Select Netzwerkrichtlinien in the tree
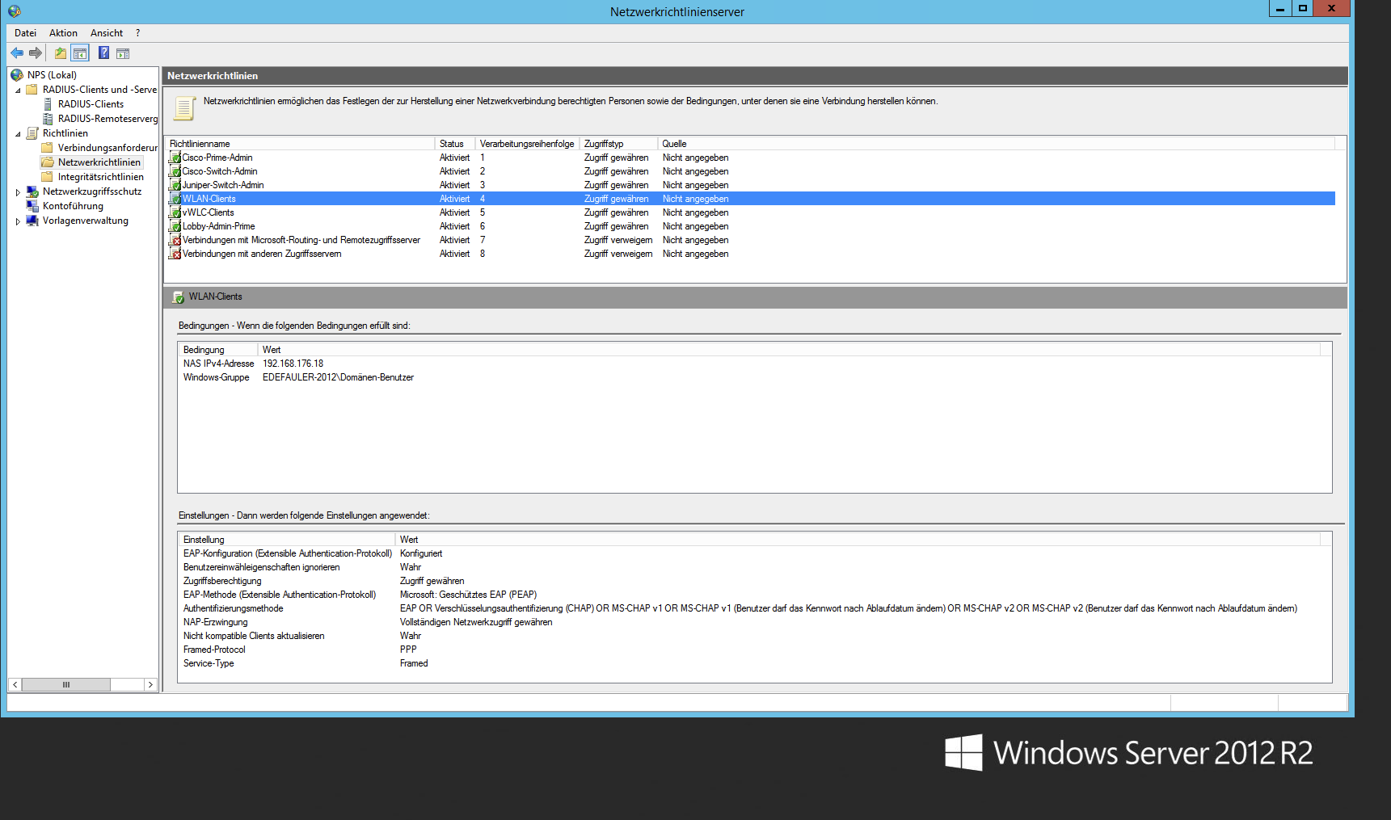Image resolution: width=1391 pixels, height=820 pixels. point(99,162)
